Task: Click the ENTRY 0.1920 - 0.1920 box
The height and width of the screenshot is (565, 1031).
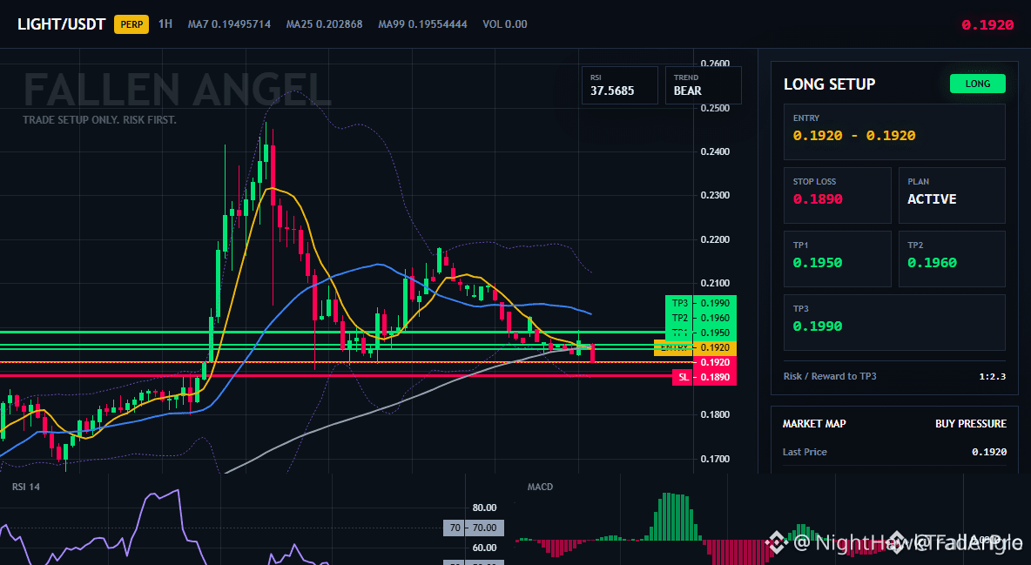Action: [894, 131]
